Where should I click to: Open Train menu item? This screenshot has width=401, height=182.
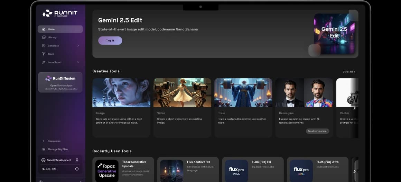point(60,54)
